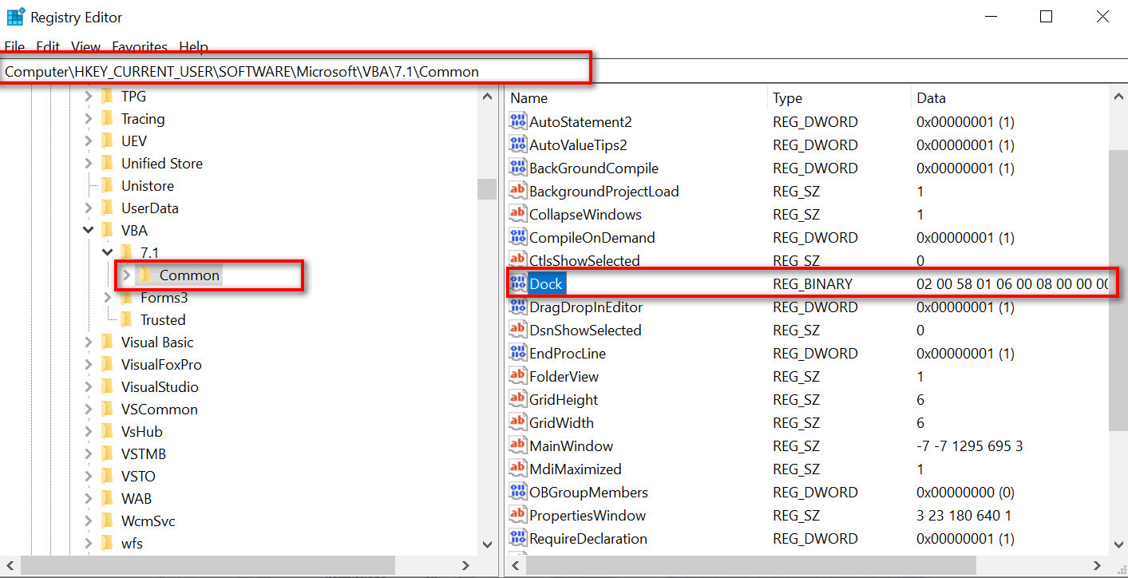The height and width of the screenshot is (578, 1128).
Task: Click the REG_BINARY type of Dock
Action: point(813,284)
